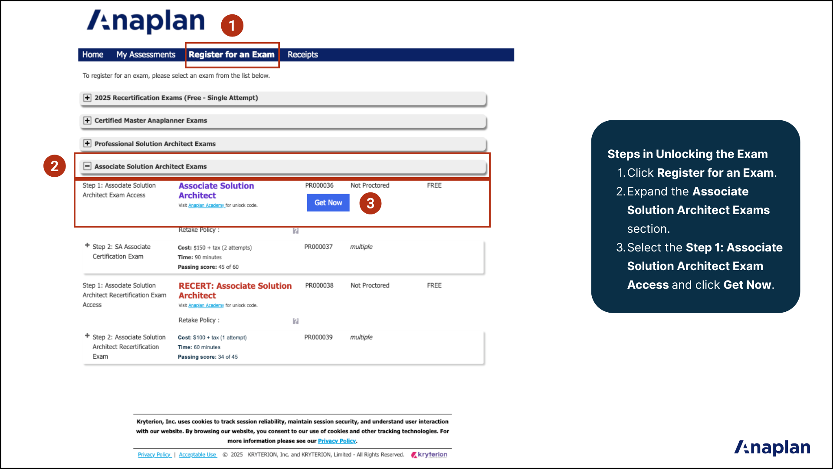Image resolution: width=833 pixels, height=469 pixels.
Task: Click 'Step 1: Associate Solution Architect Exam Access' label
Action: pyautogui.click(x=119, y=190)
